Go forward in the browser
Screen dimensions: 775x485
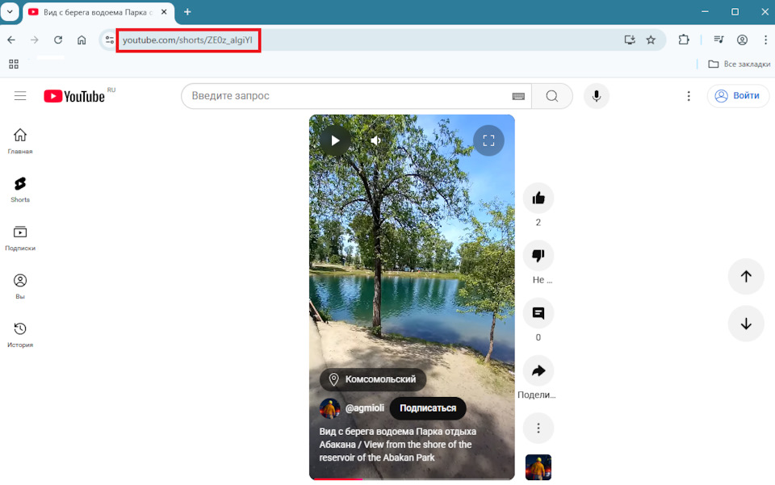pos(34,40)
